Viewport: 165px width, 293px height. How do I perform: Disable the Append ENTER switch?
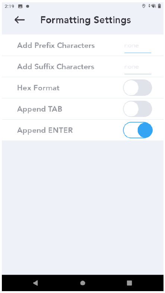pos(138,130)
